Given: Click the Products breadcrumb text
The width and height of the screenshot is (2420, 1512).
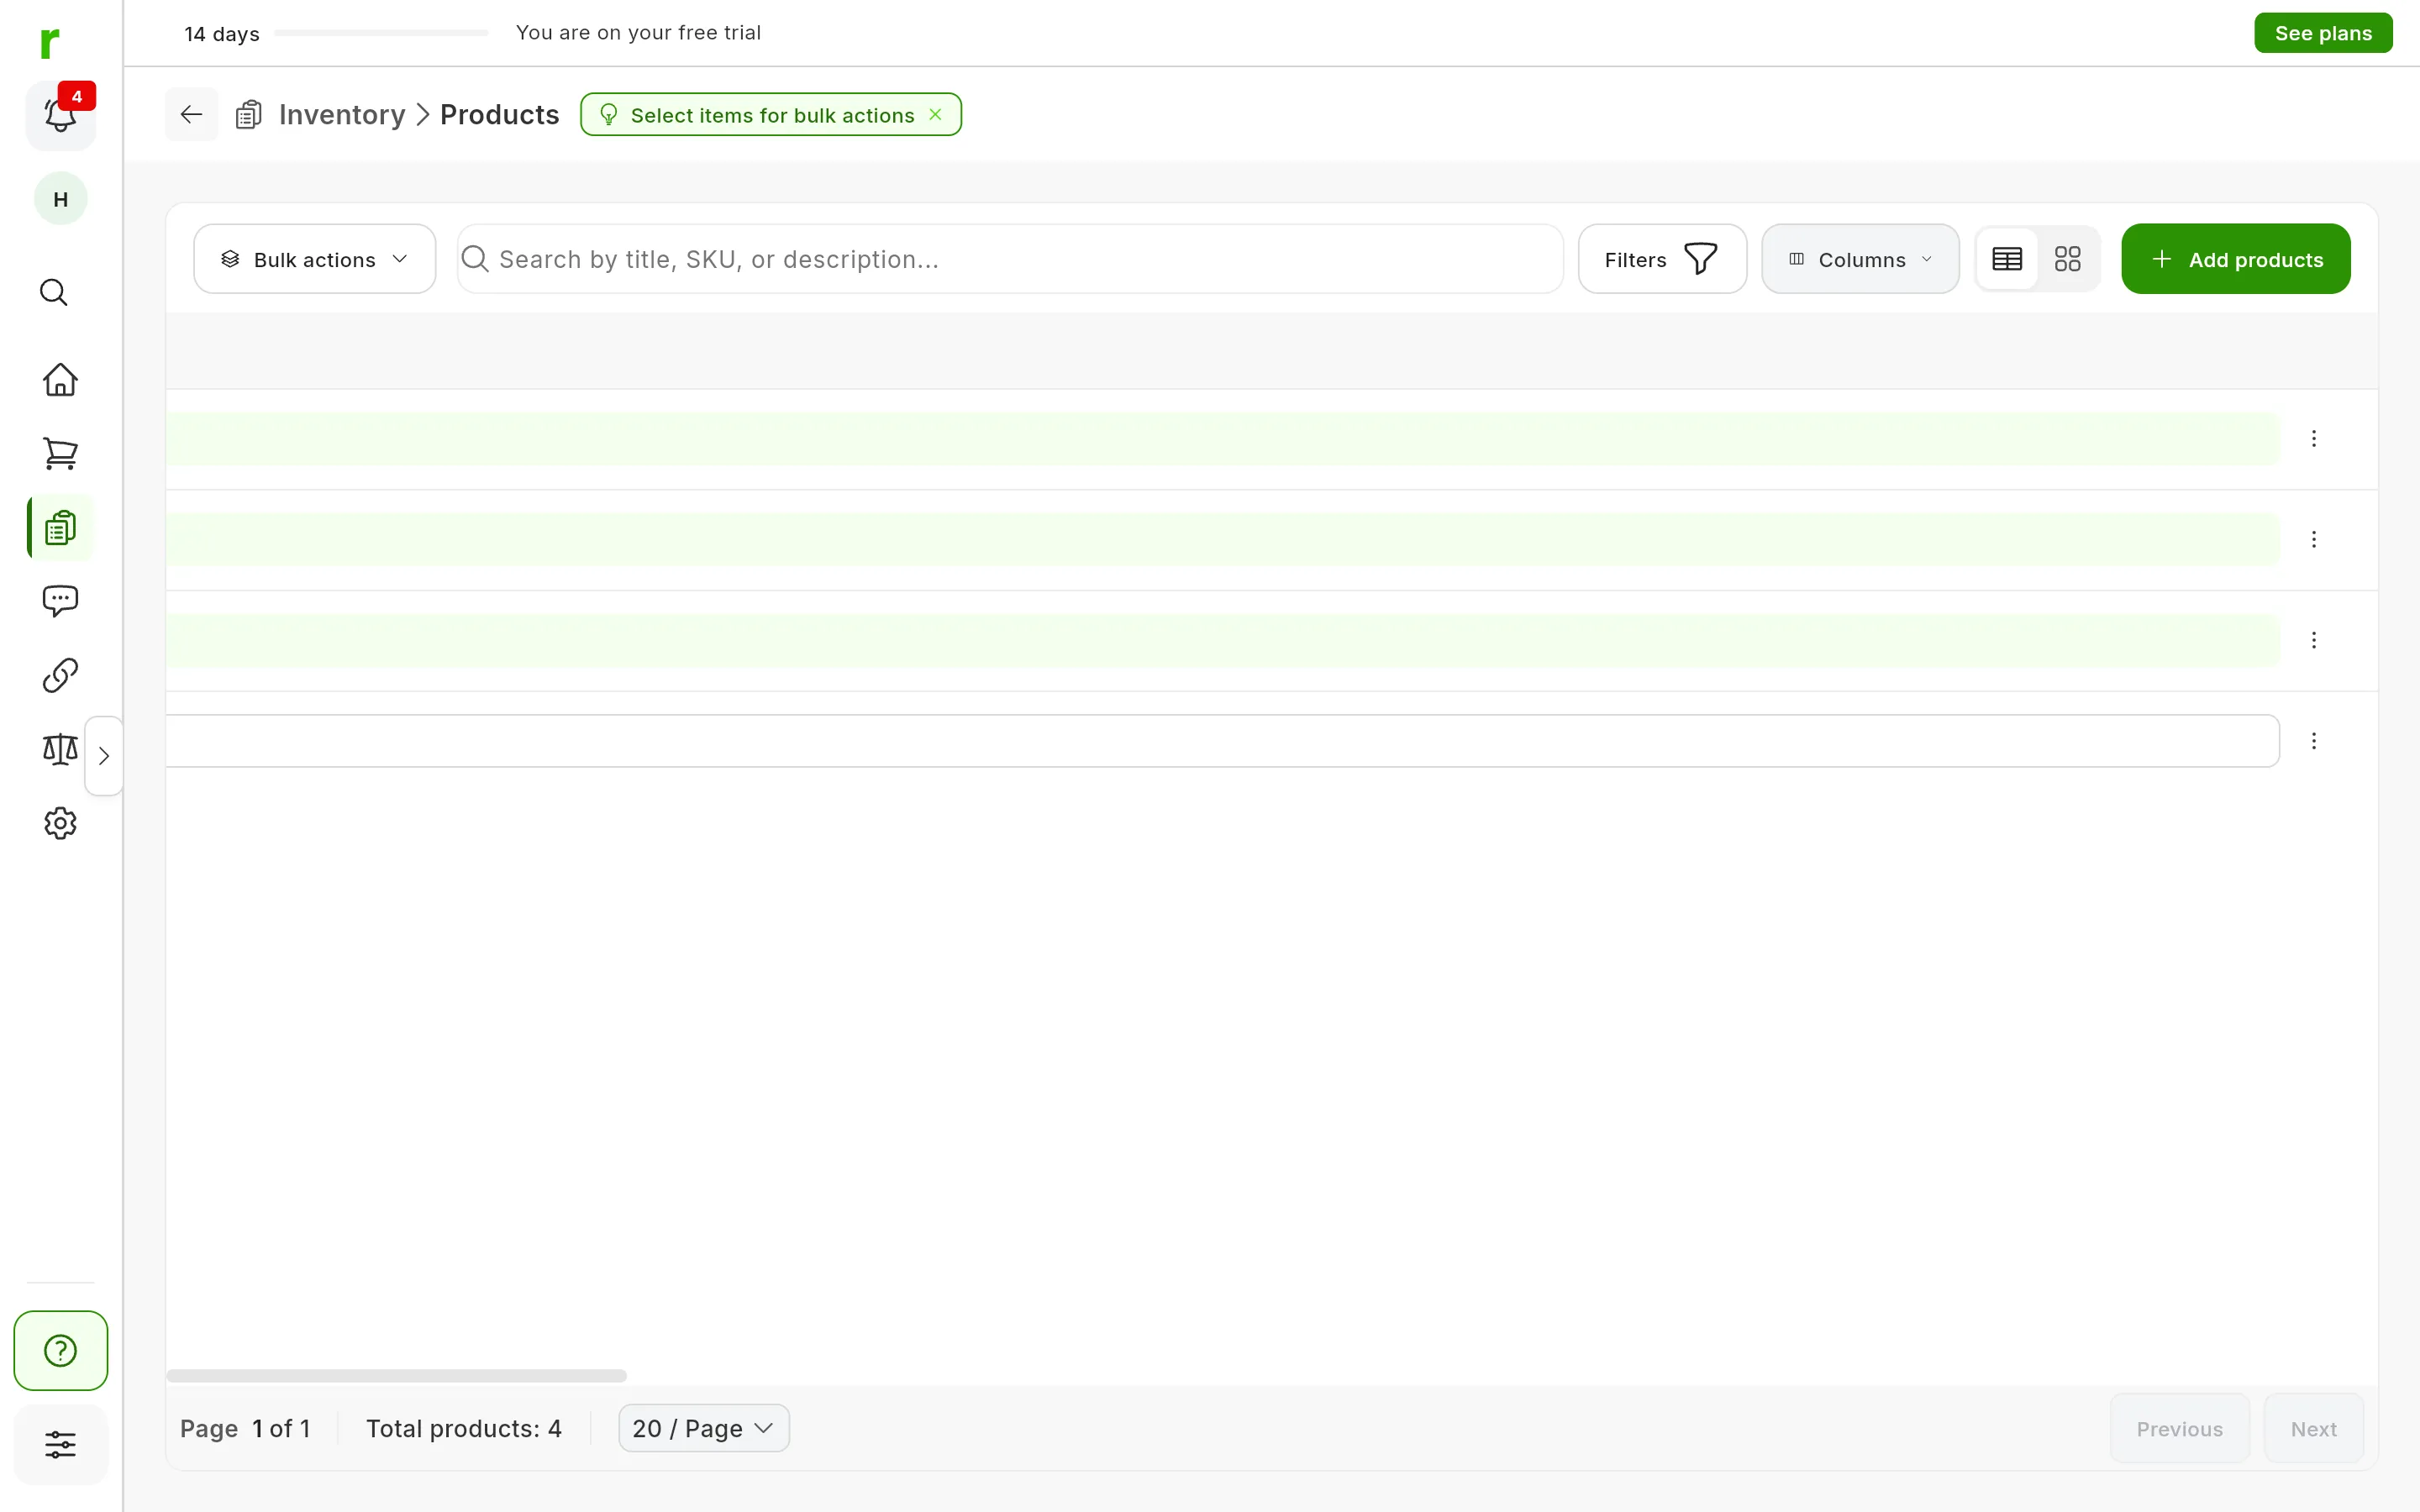Looking at the screenshot, I should pyautogui.click(x=499, y=114).
